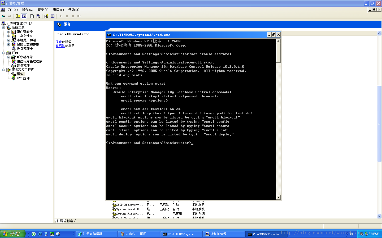Toggle the show/hide console tree icon

click(x=24, y=16)
